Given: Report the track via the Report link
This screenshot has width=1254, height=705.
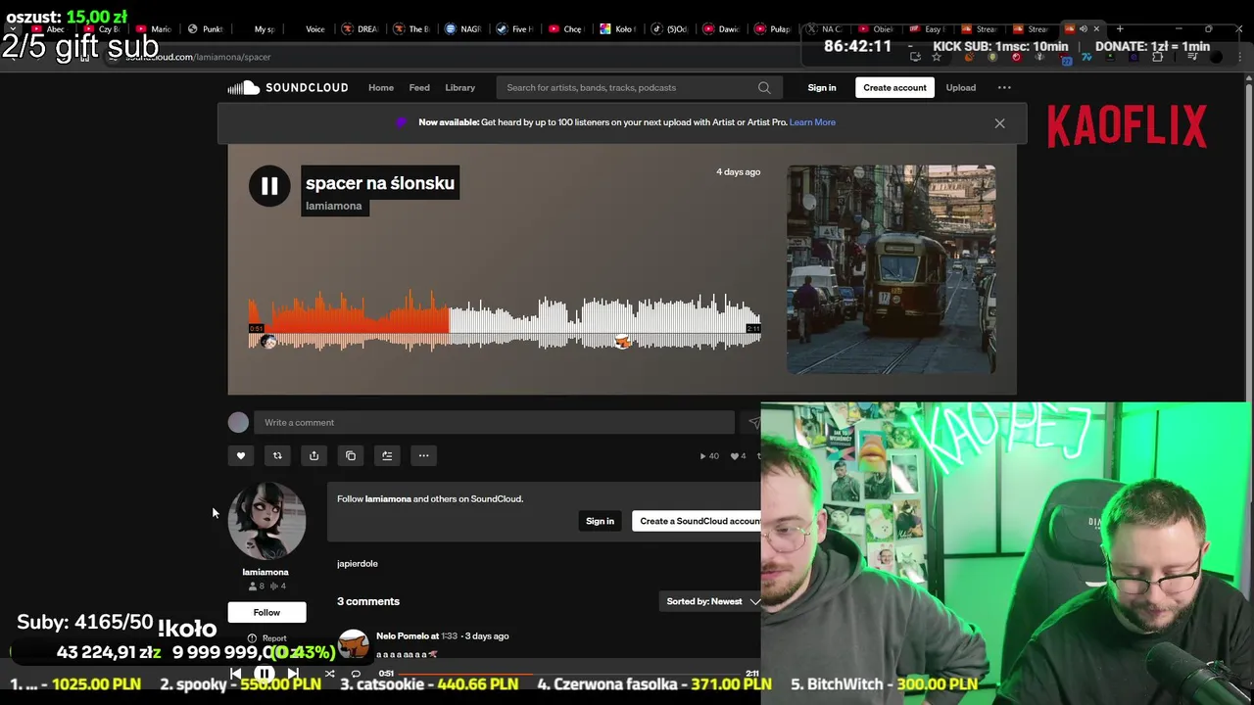Looking at the screenshot, I should (267, 638).
